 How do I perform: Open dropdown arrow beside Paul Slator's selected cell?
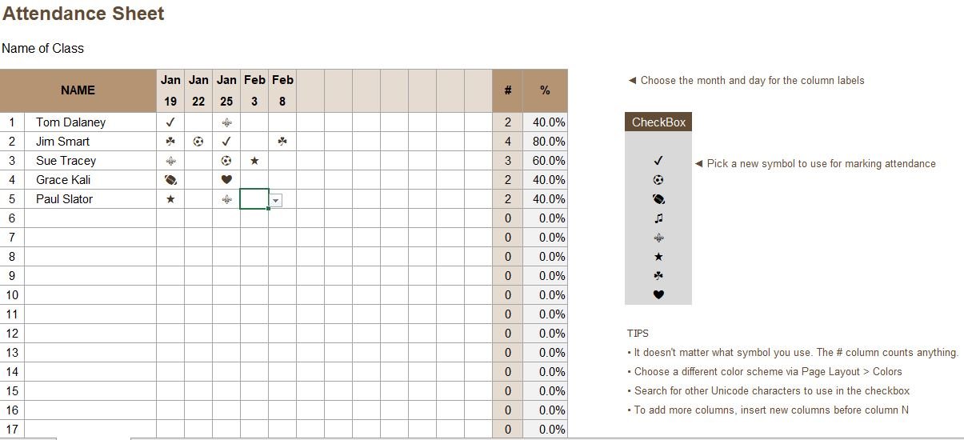tap(275, 201)
